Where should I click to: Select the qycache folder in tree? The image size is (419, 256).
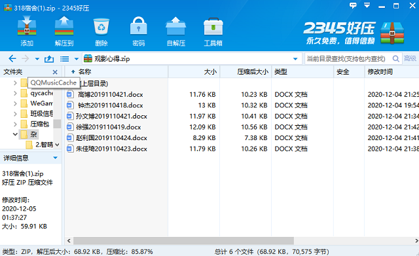click(37, 93)
